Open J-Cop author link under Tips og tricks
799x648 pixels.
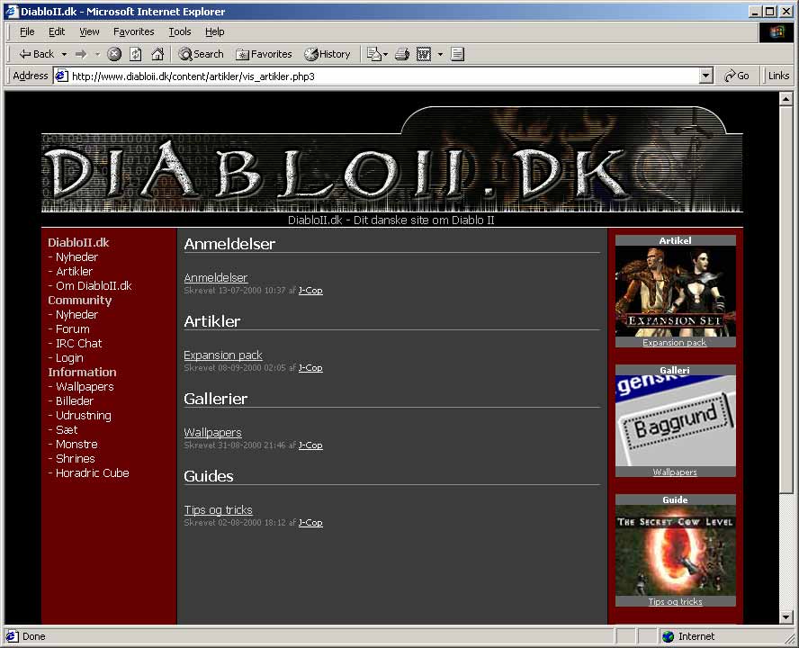(x=310, y=523)
